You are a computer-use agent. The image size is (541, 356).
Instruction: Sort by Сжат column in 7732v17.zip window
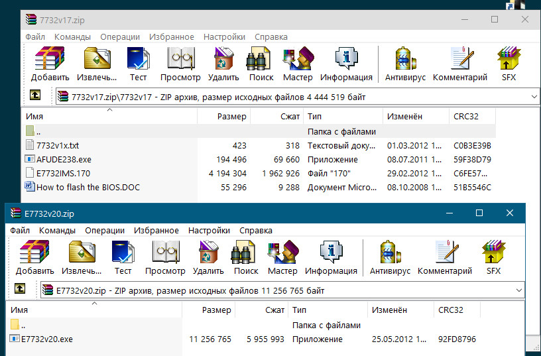point(277,116)
